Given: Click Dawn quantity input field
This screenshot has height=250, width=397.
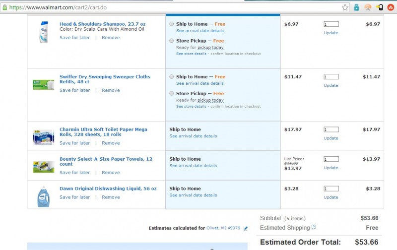Looking at the screenshot, I should [x=331, y=188].
